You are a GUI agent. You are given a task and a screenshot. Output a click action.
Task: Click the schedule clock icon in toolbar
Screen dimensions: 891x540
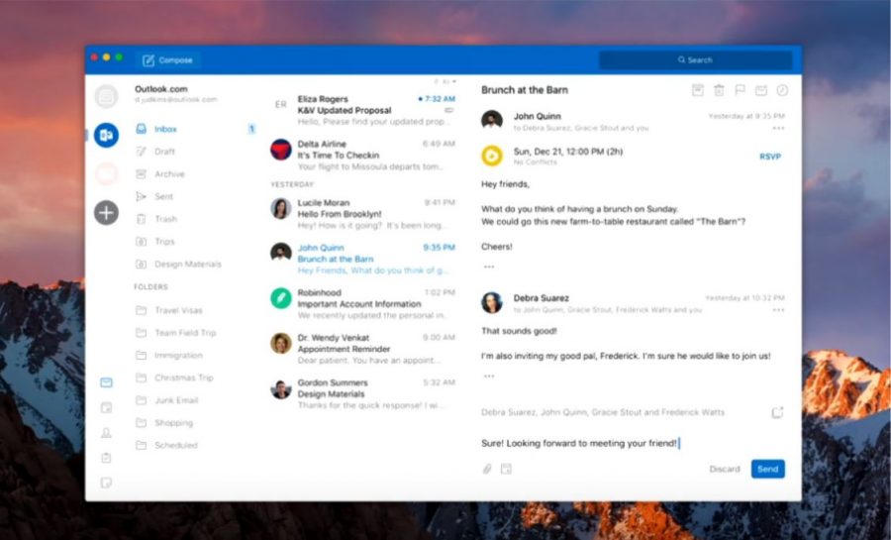point(782,90)
